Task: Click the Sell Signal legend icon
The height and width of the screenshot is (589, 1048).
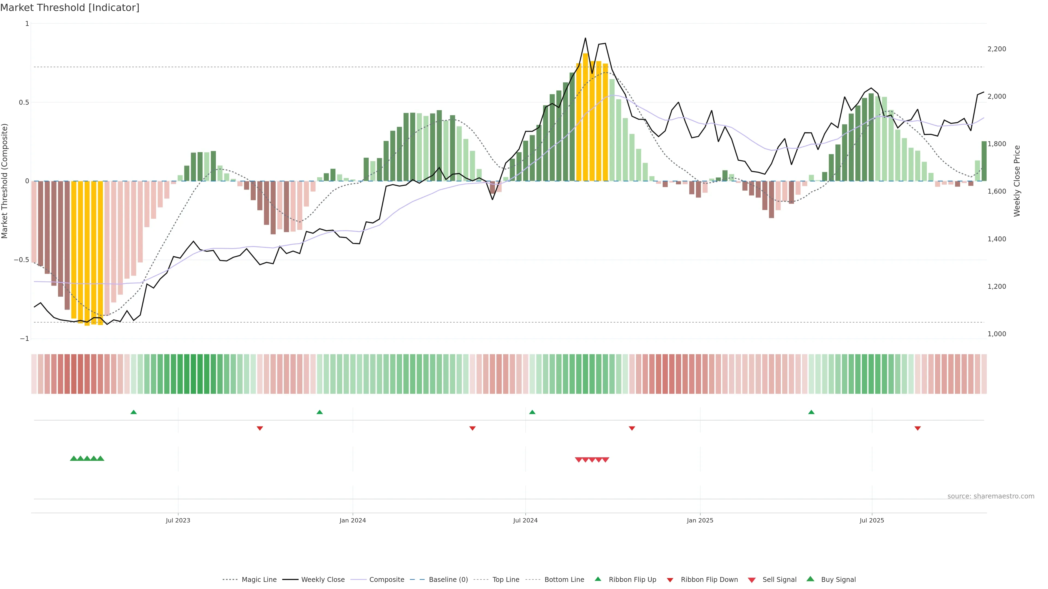Action: [x=752, y=580]
